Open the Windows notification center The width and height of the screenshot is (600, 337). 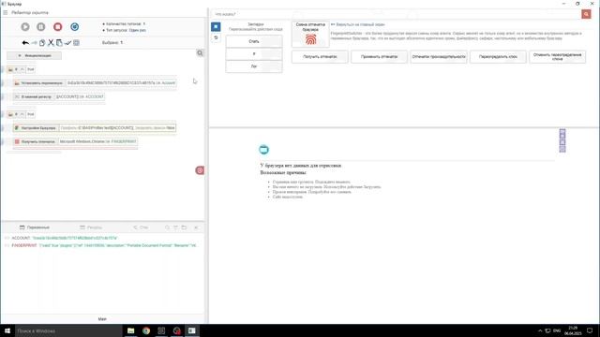(x=590, y=330)
